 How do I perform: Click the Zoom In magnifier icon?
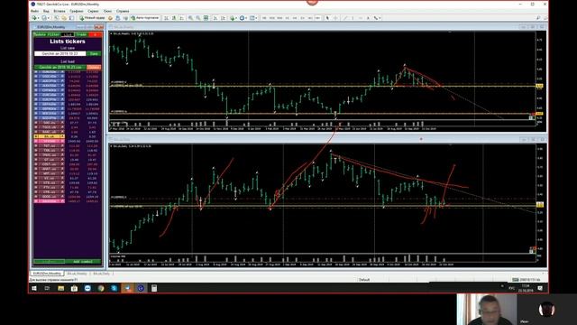(190, 18)
